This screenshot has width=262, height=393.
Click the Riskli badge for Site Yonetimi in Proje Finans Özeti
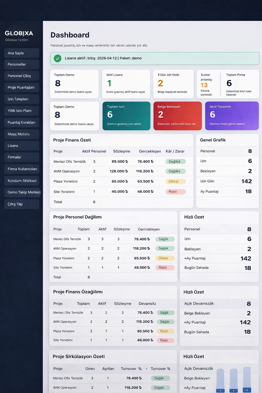175,192
